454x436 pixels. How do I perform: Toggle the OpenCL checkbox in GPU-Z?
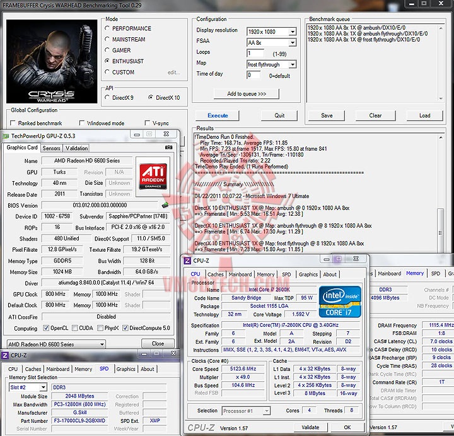46,328
